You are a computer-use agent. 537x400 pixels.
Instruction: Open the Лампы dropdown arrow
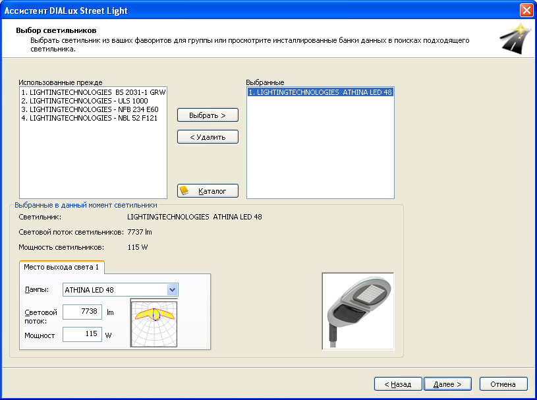172,290
